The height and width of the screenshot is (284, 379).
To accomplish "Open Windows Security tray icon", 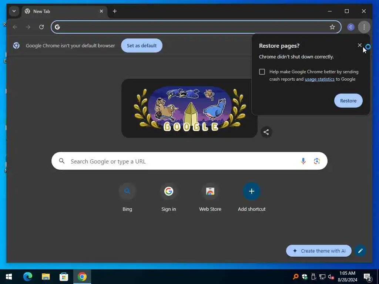I will (x=305, y=277).
